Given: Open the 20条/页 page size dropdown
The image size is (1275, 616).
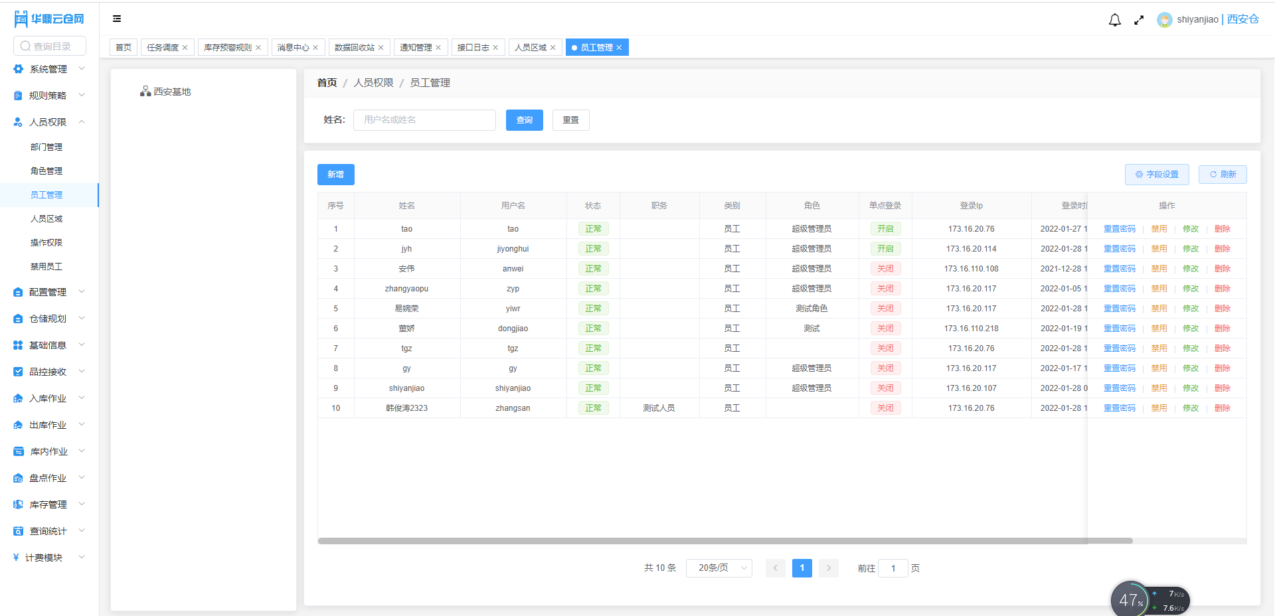Looking at the screenshot, I should click(x=719, y=568).
